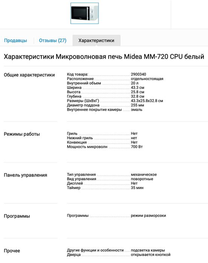Click the Общие характеристики section title
Image resolution: width=208 pixels, height=263 pixels.
(x=29, y=75)
